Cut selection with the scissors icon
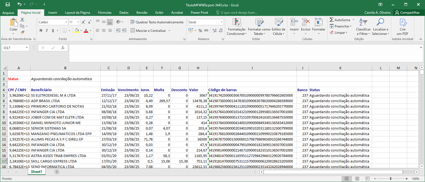The image size is (425, 182). pyautogui.click(x=22, y=20)
